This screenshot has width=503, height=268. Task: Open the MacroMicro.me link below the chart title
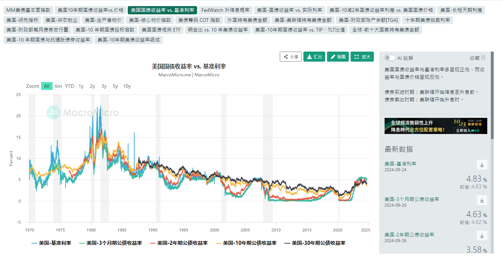pyautogui.click(x=175, y=75)
